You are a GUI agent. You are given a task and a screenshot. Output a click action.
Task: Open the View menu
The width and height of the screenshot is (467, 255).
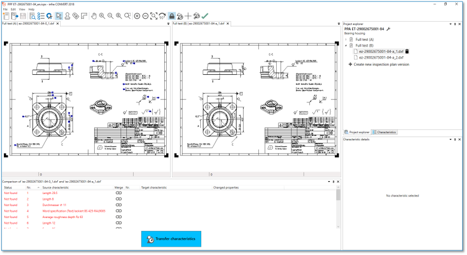point(22,9)
